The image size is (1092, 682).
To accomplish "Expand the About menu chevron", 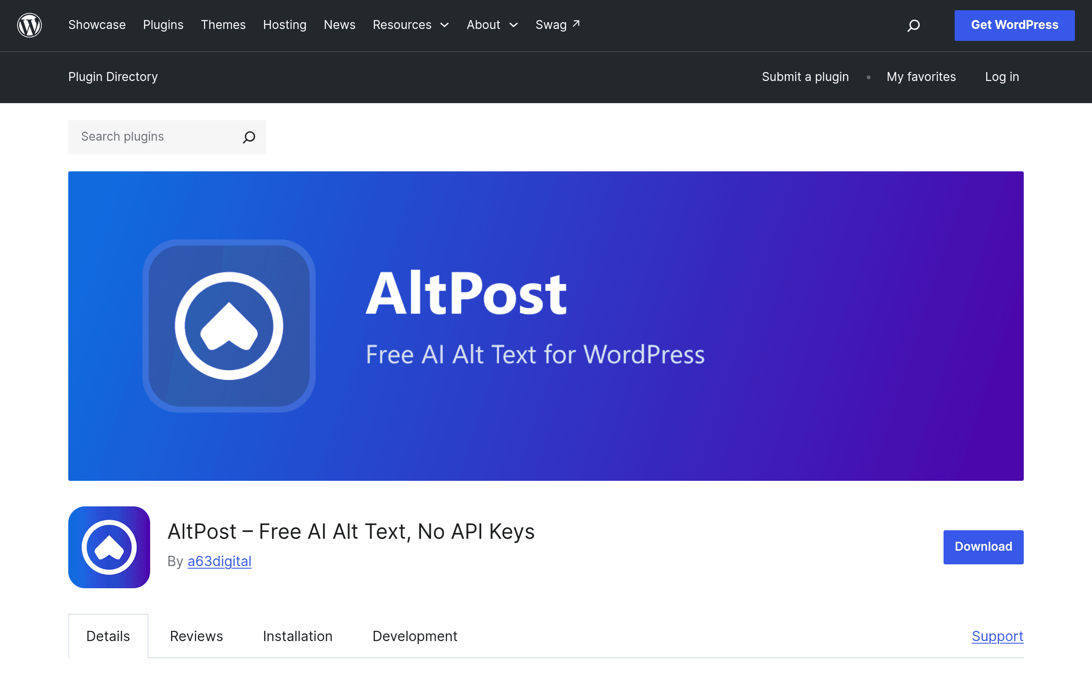I will [x=514, y=25].
